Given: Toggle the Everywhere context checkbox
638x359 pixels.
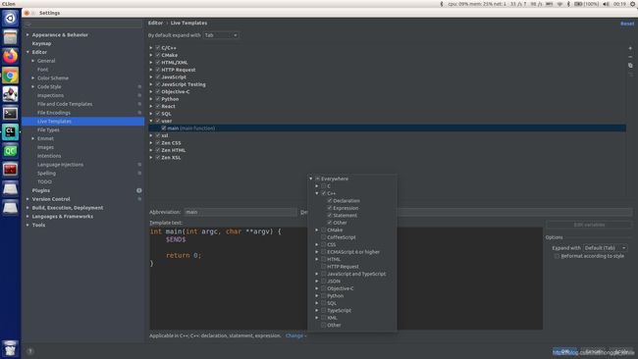Looking at the screenshot, I should (x=317, y=179).
